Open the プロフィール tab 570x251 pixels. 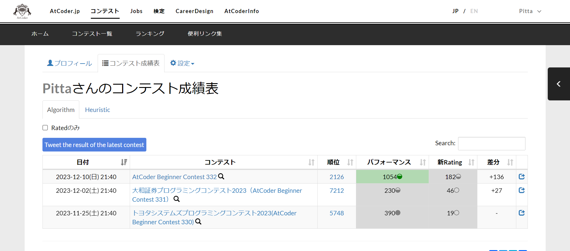[70, 63]
